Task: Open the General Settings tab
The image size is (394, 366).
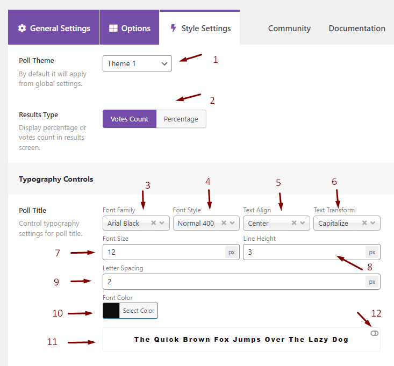Action: (x=54, y=27)
